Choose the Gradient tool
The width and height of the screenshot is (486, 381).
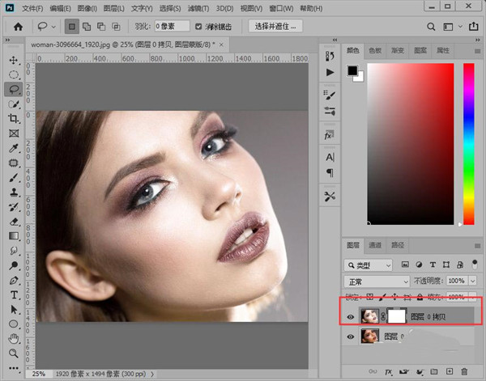14,235
